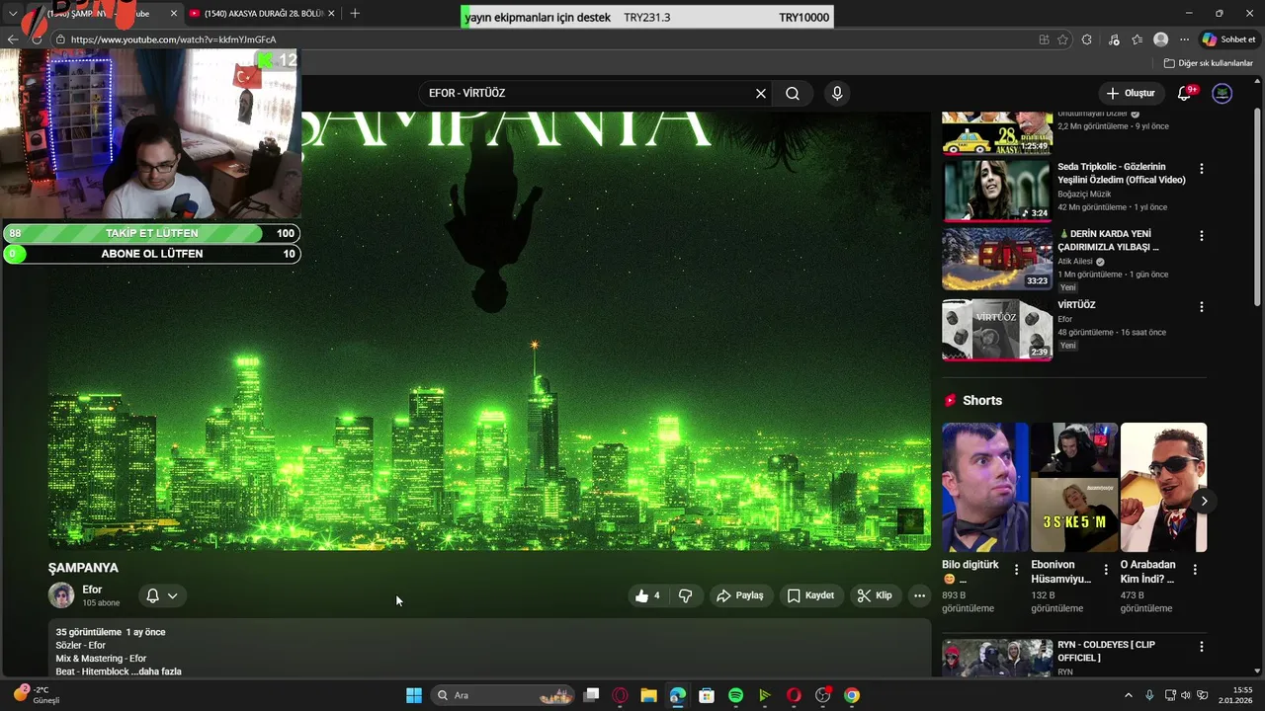Open the favorites list icon
Screen dimensions: 1265x711
click(1138, 39)
